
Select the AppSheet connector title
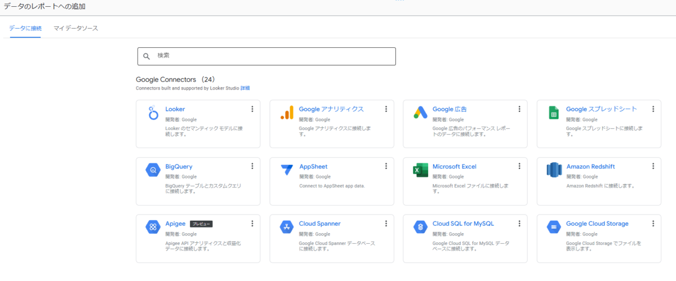coord(313,167)
